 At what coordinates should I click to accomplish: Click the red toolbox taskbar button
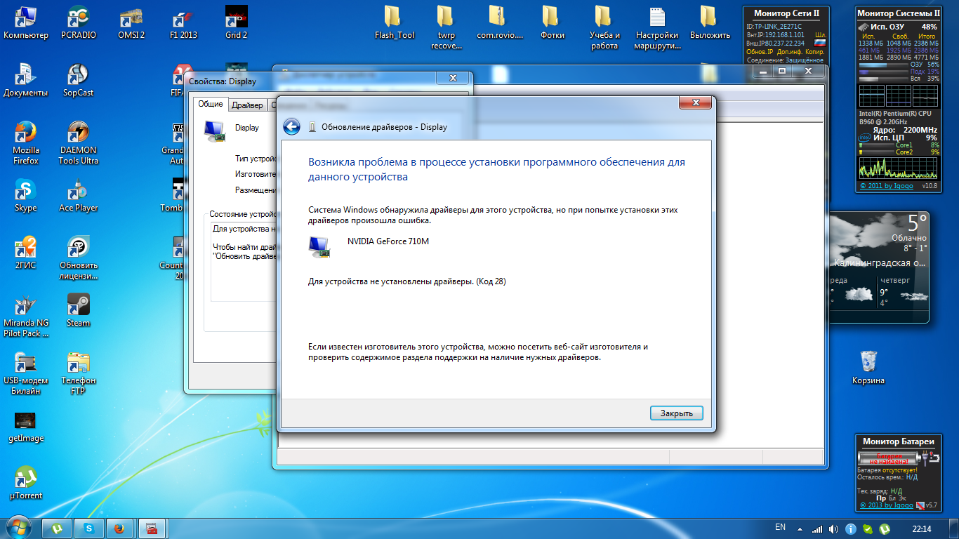152,528
